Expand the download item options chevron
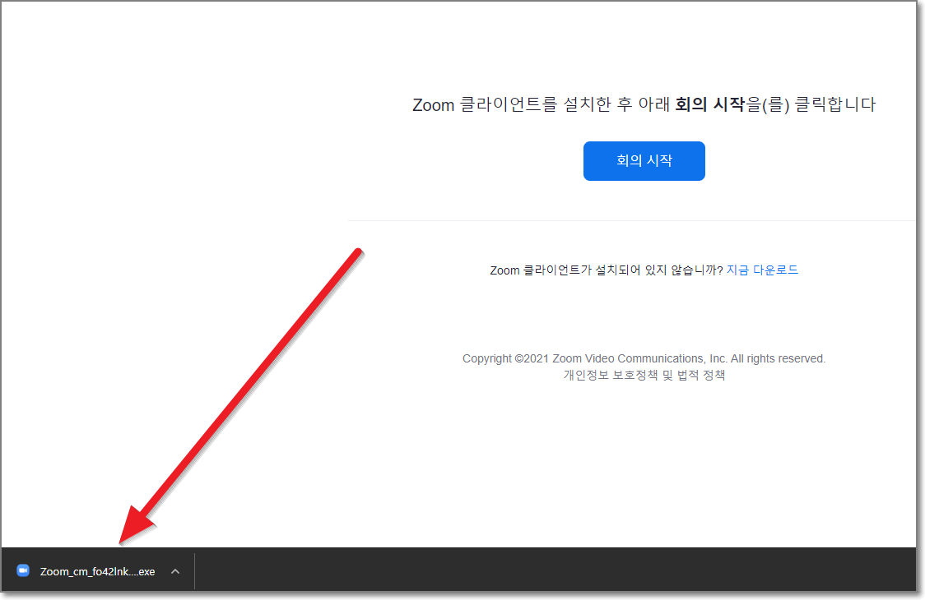Screen dimensions: 925x600 point(175,571)
